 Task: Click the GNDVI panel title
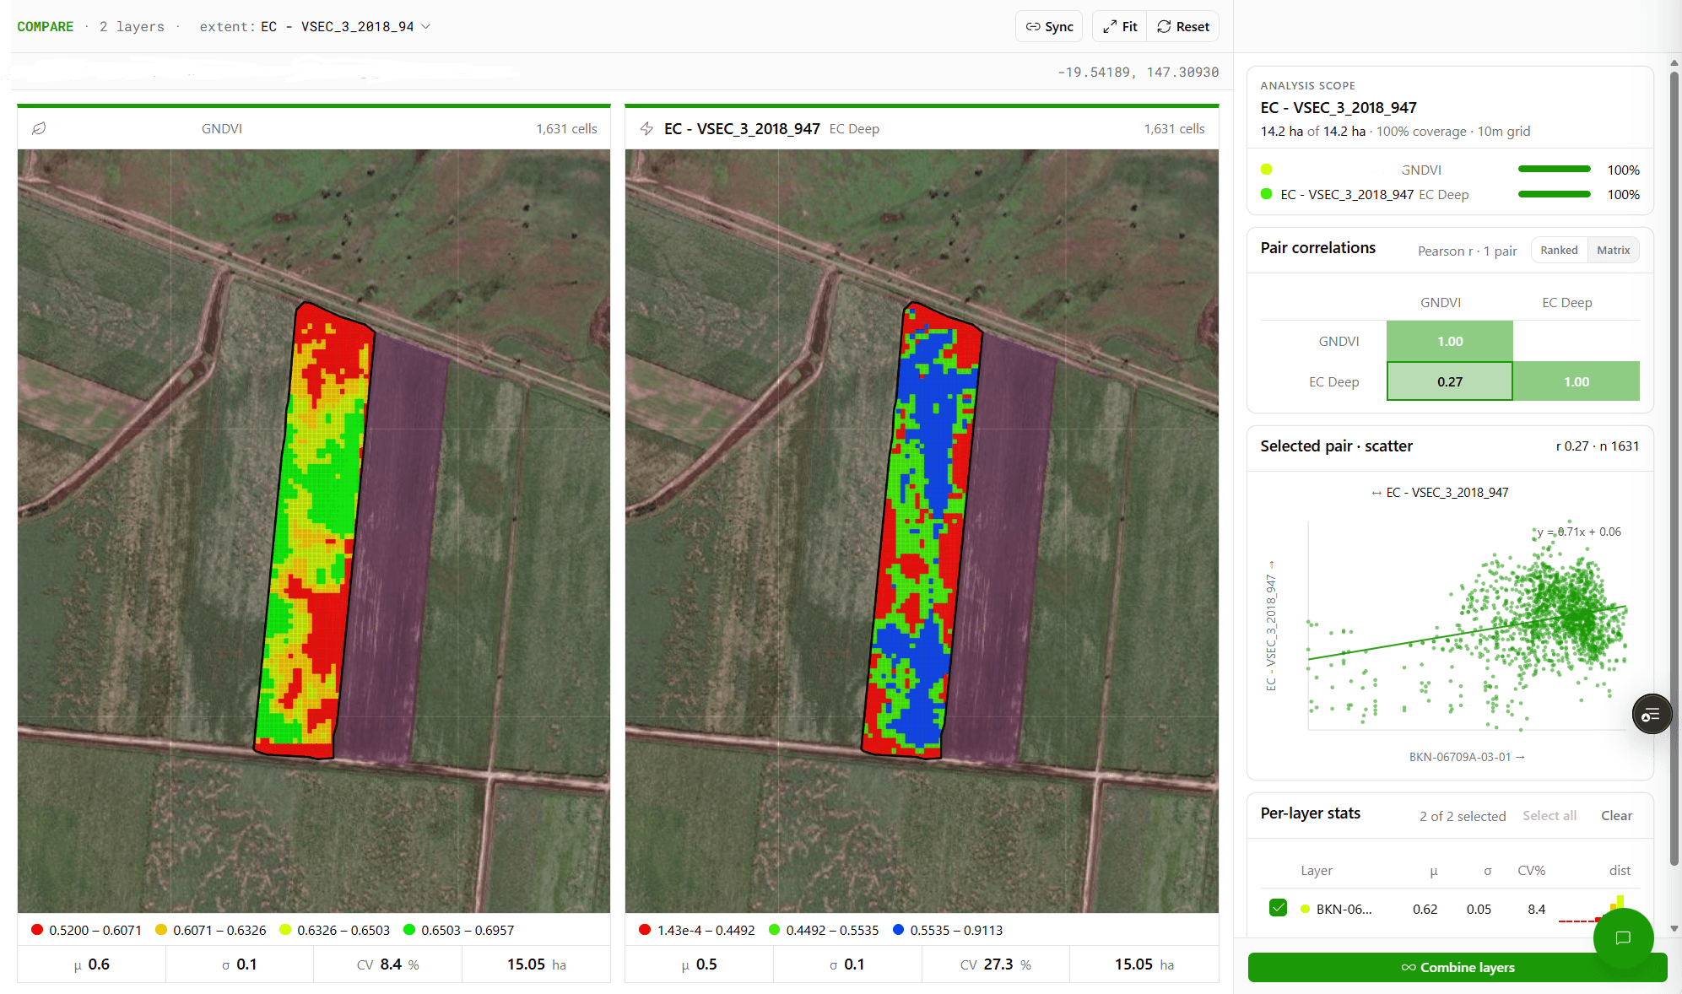(222, 128)
